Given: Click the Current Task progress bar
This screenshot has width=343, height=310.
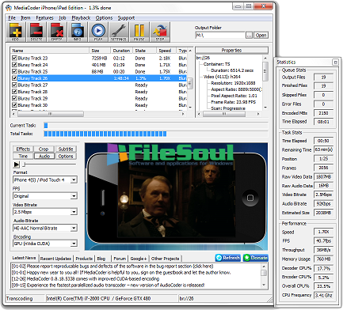Looking at the screenshot, I should [156, 126].
